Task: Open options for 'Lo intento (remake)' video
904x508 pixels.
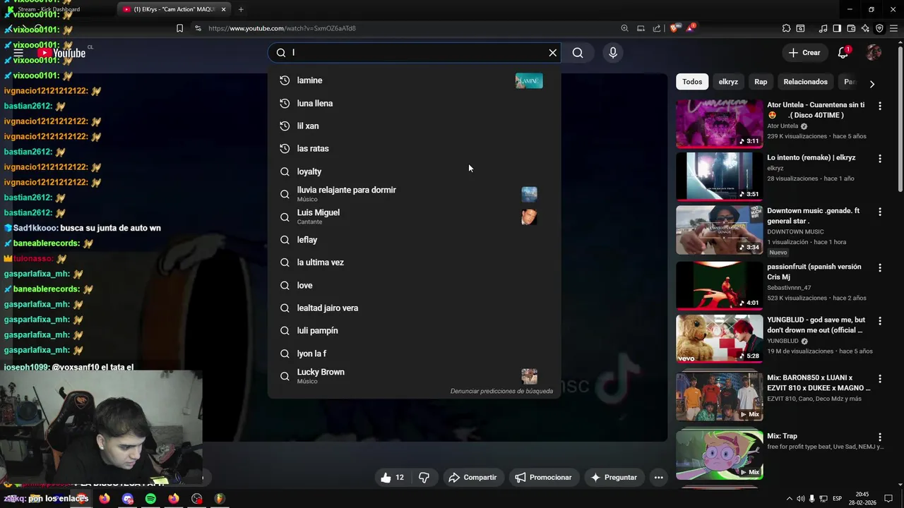Action: [880, 159]
